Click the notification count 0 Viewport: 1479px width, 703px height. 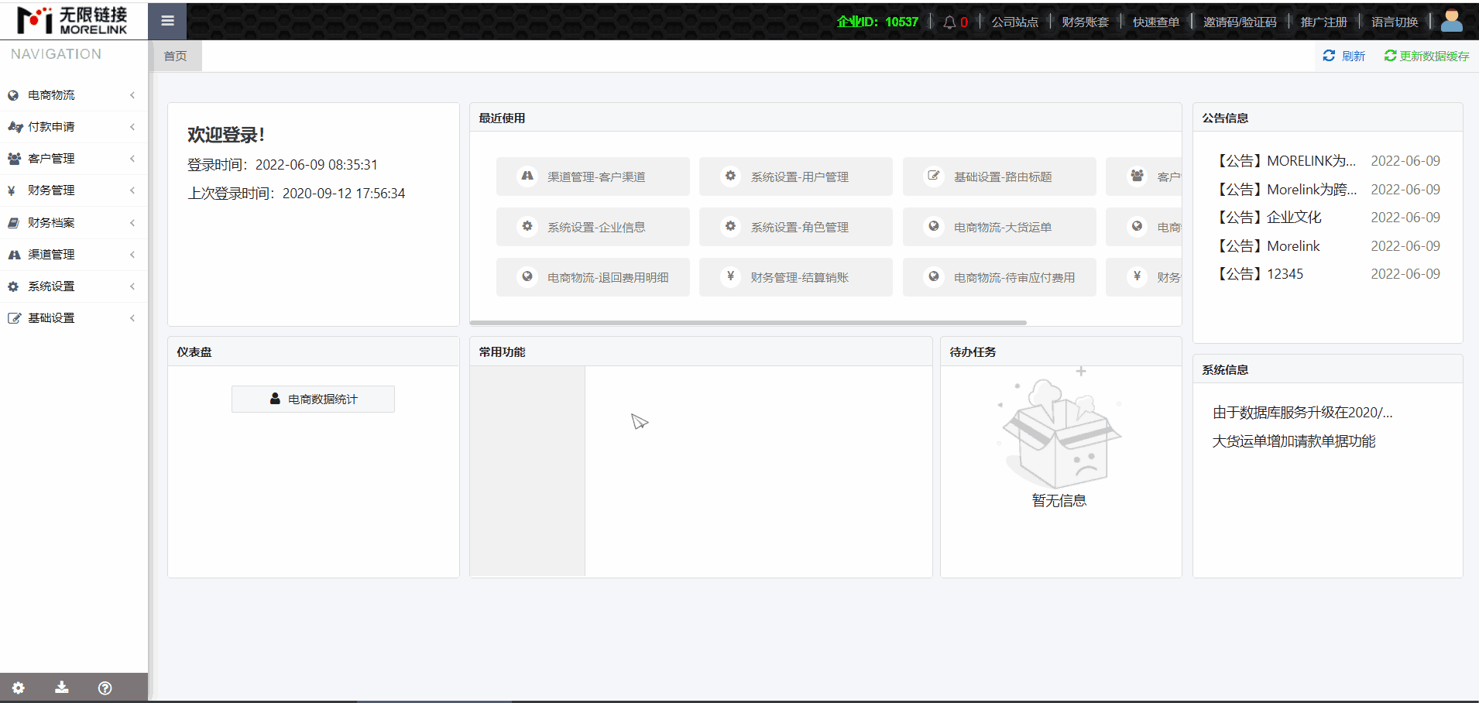coord(964,22)
